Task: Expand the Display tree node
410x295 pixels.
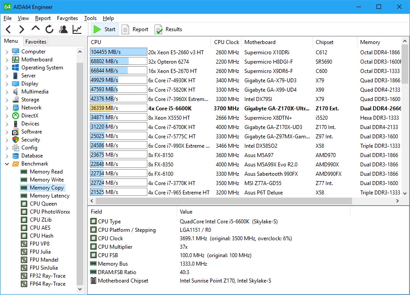Action: pos(7,84)
